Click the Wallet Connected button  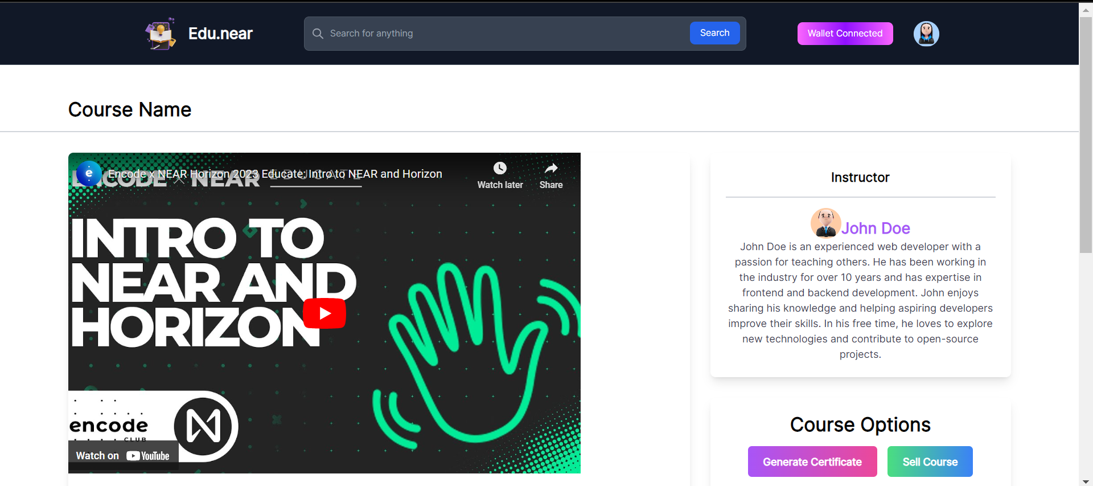(x=845, y=34)
